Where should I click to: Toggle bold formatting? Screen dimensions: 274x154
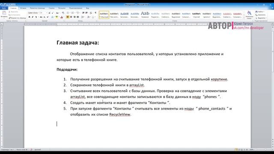click(x=30, y=17)
